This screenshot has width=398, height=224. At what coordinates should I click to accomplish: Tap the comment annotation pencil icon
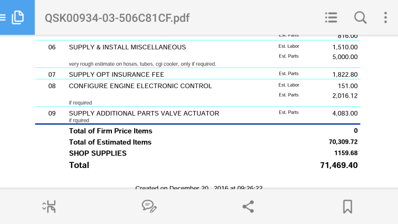149,206
